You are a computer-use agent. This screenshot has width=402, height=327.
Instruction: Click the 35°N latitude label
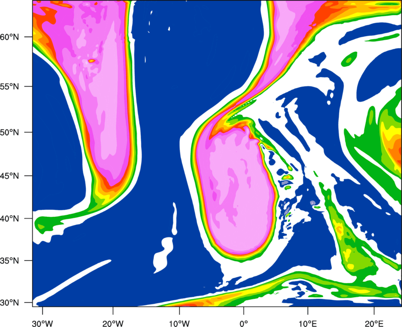[10, 261]
